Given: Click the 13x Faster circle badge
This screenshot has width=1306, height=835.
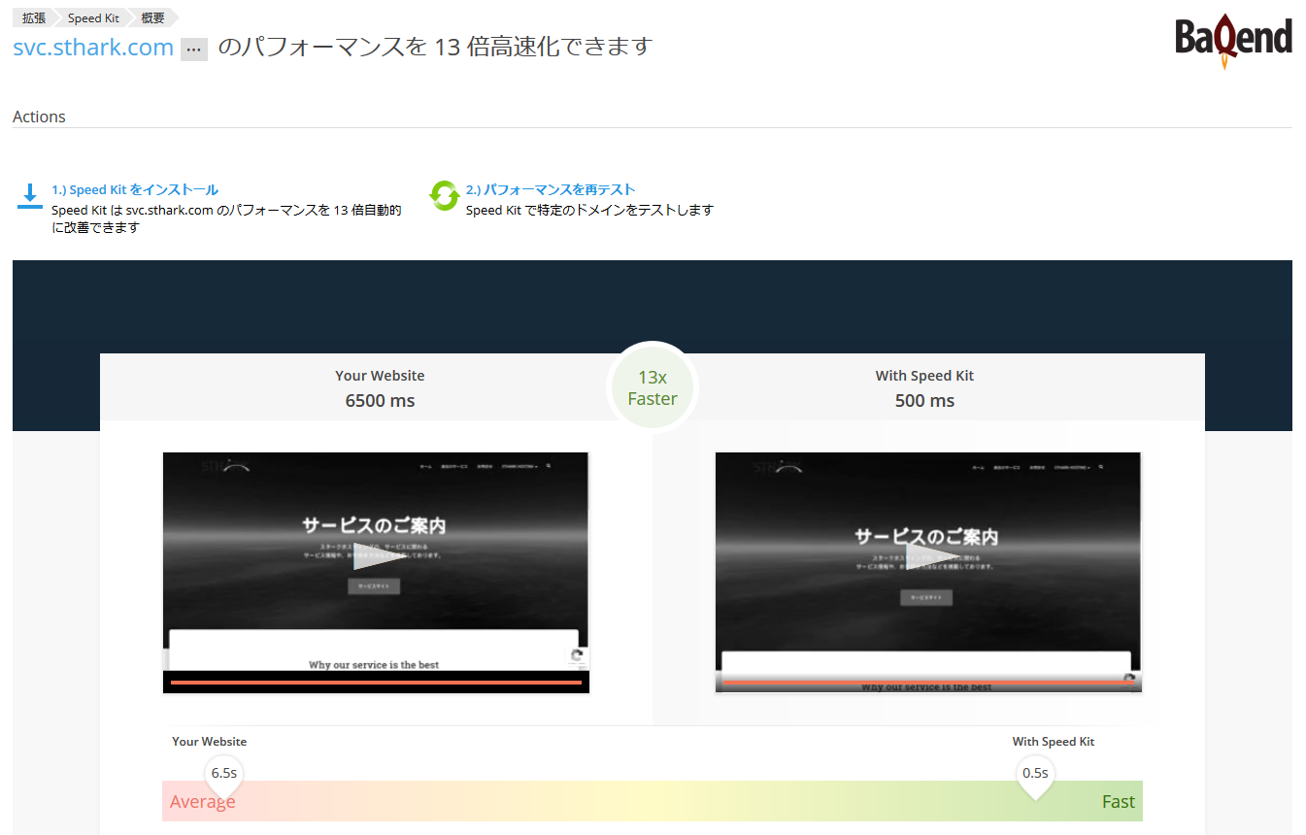Looking at the screenshot, I should pos(653,387).
